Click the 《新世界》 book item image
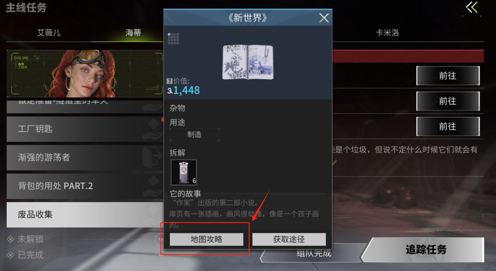The image size is (496, 271). 248,62
